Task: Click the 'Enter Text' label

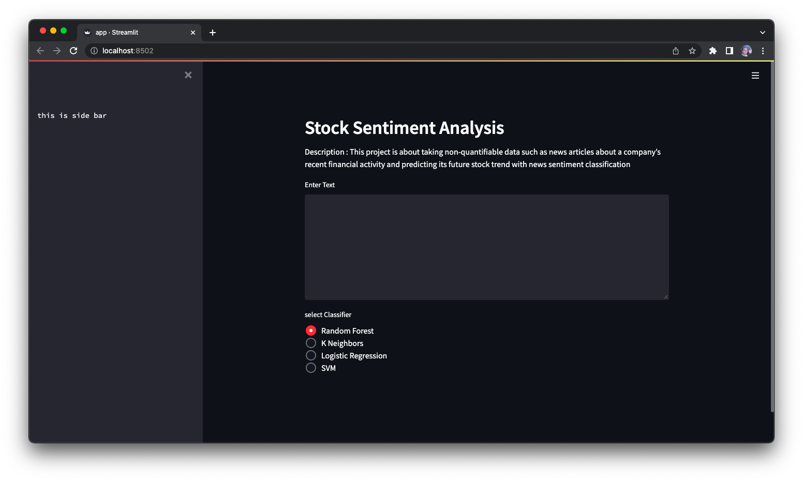Action: point(320,185)
